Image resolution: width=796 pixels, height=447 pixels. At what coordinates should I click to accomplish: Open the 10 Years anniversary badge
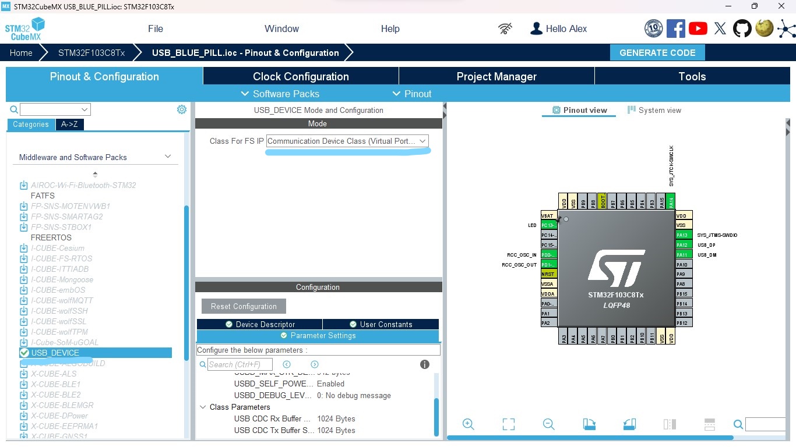pos(654,29)
